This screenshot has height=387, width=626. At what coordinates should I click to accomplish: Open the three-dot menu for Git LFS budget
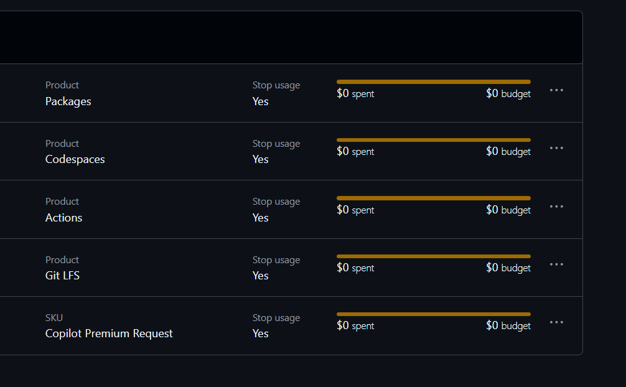(556, 264)
